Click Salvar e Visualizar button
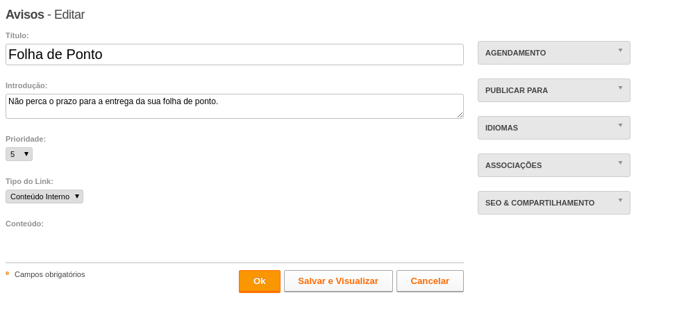Screen dimensions: 677x309 [x=338, y=281]
